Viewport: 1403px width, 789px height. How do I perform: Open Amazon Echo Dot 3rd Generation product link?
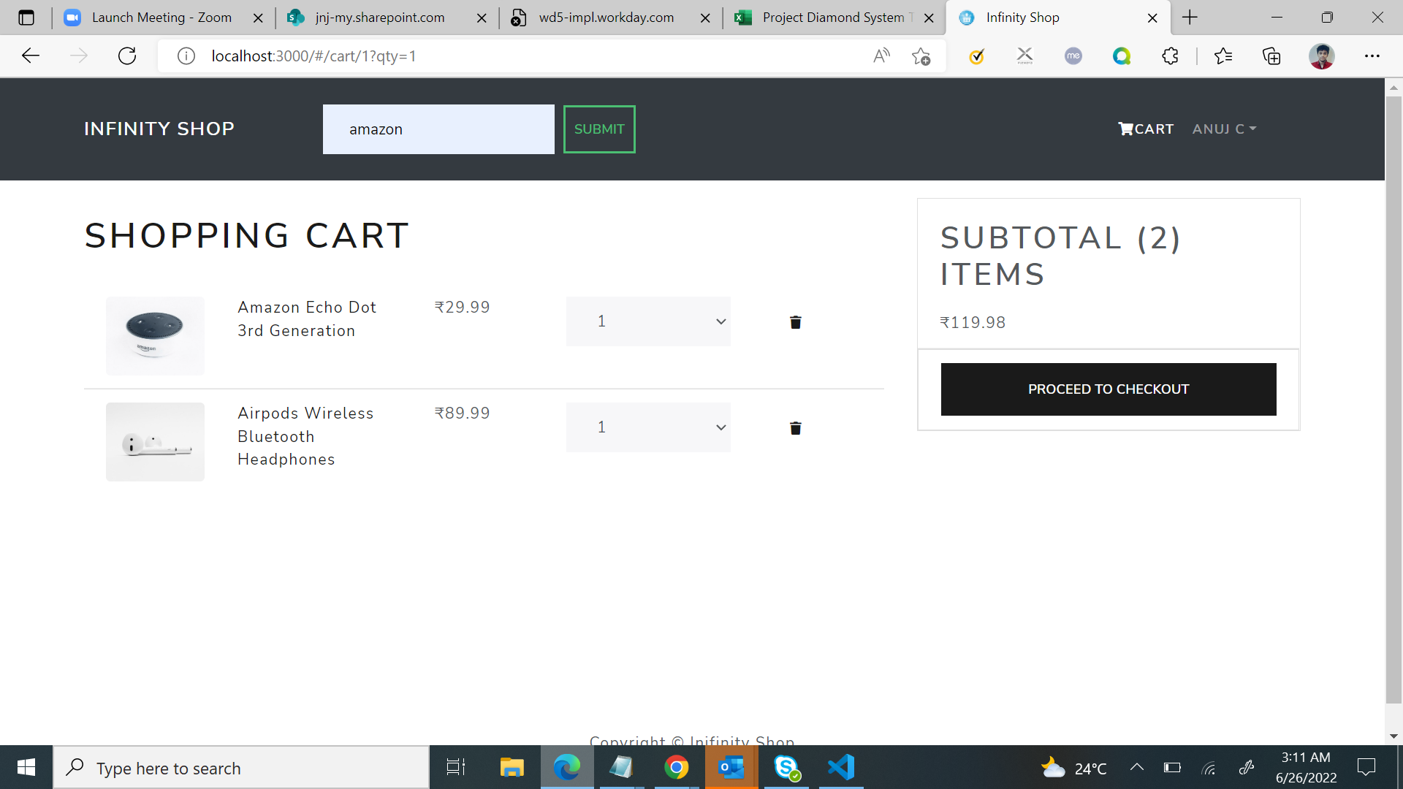tap(306, 319)
